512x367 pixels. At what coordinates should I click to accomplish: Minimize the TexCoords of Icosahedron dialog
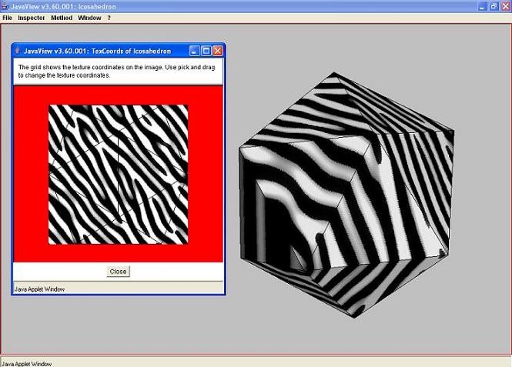[x=194, y=51]
